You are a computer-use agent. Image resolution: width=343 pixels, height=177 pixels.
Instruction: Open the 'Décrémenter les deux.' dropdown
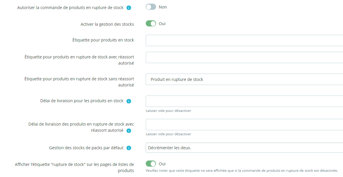(244, 148)
